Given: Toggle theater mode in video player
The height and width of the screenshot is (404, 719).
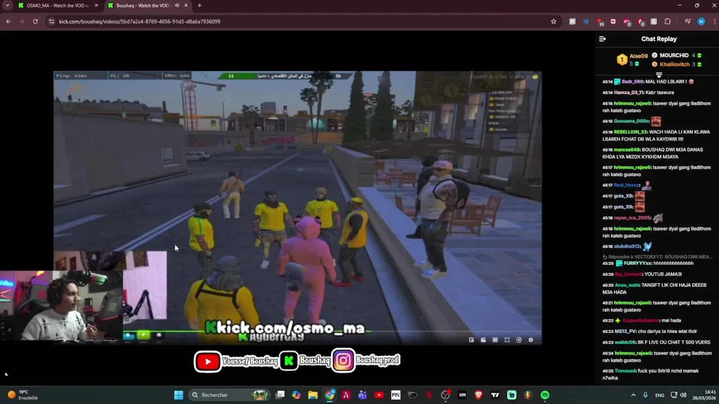Looking at the screenshot, I should 495,340.
